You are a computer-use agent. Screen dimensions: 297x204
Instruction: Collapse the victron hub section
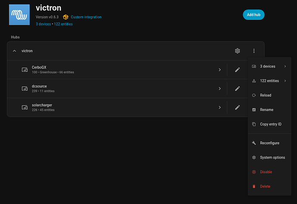pos(14,51)
